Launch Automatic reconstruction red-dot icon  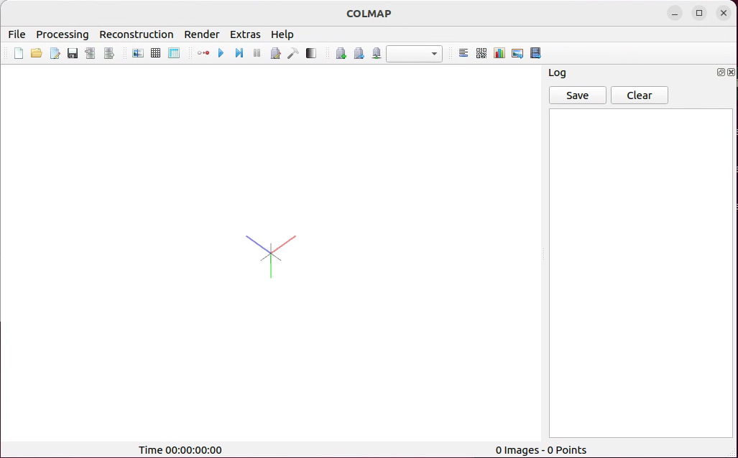[x=203, y=53]
